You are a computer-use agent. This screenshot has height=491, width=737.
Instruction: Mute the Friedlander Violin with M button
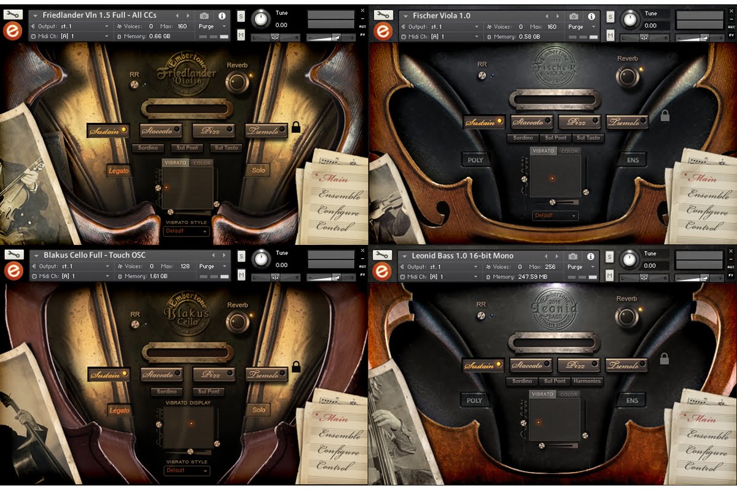tap(241, 35)
